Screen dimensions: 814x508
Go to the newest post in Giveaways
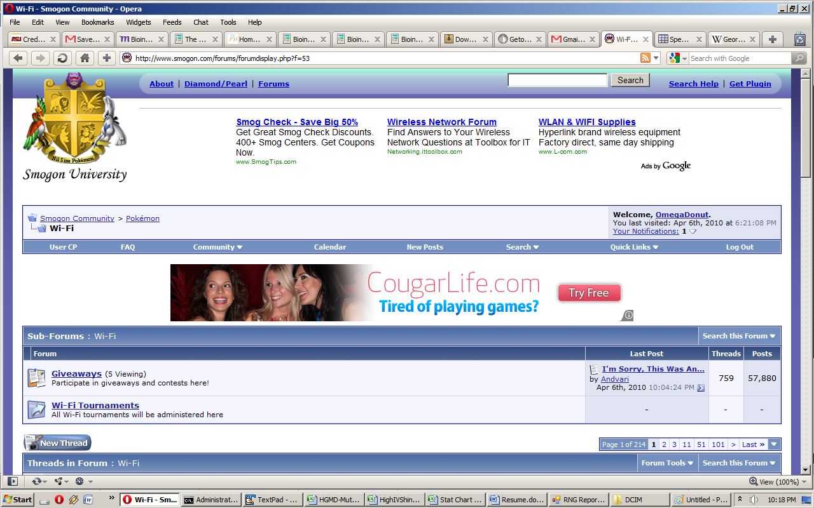(701, 388)
